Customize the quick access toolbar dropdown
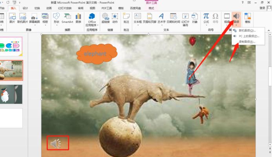Image resolution: width=272 pixels, height=157 pixels. (x=20, y=2)
